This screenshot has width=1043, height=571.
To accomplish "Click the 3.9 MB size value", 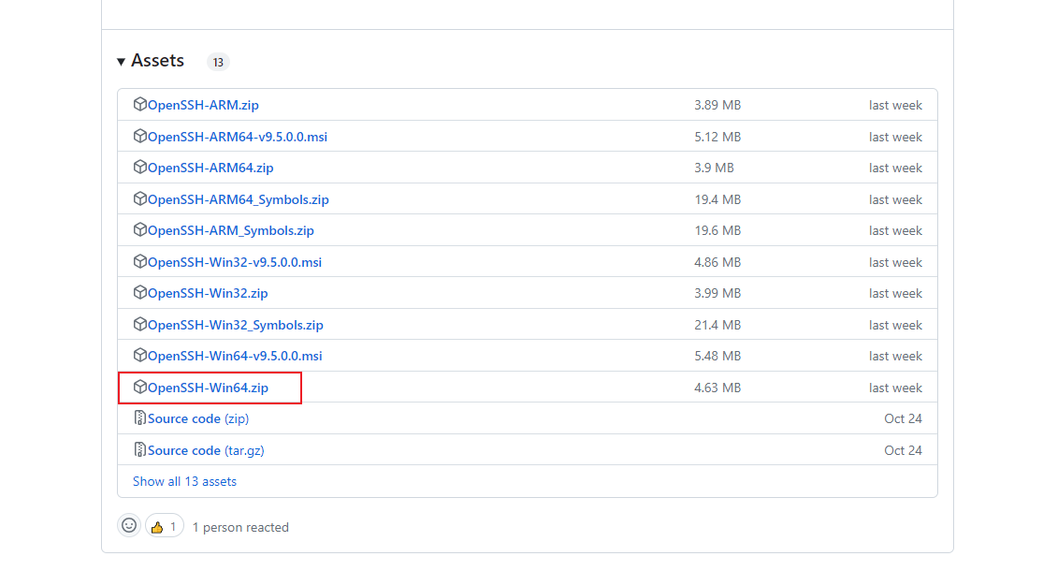I will (714, 168).
